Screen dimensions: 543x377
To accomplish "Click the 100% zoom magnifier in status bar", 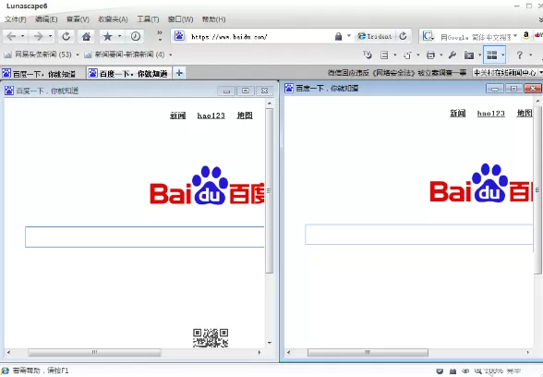I will pyautogui.click(x=488, y=371).
